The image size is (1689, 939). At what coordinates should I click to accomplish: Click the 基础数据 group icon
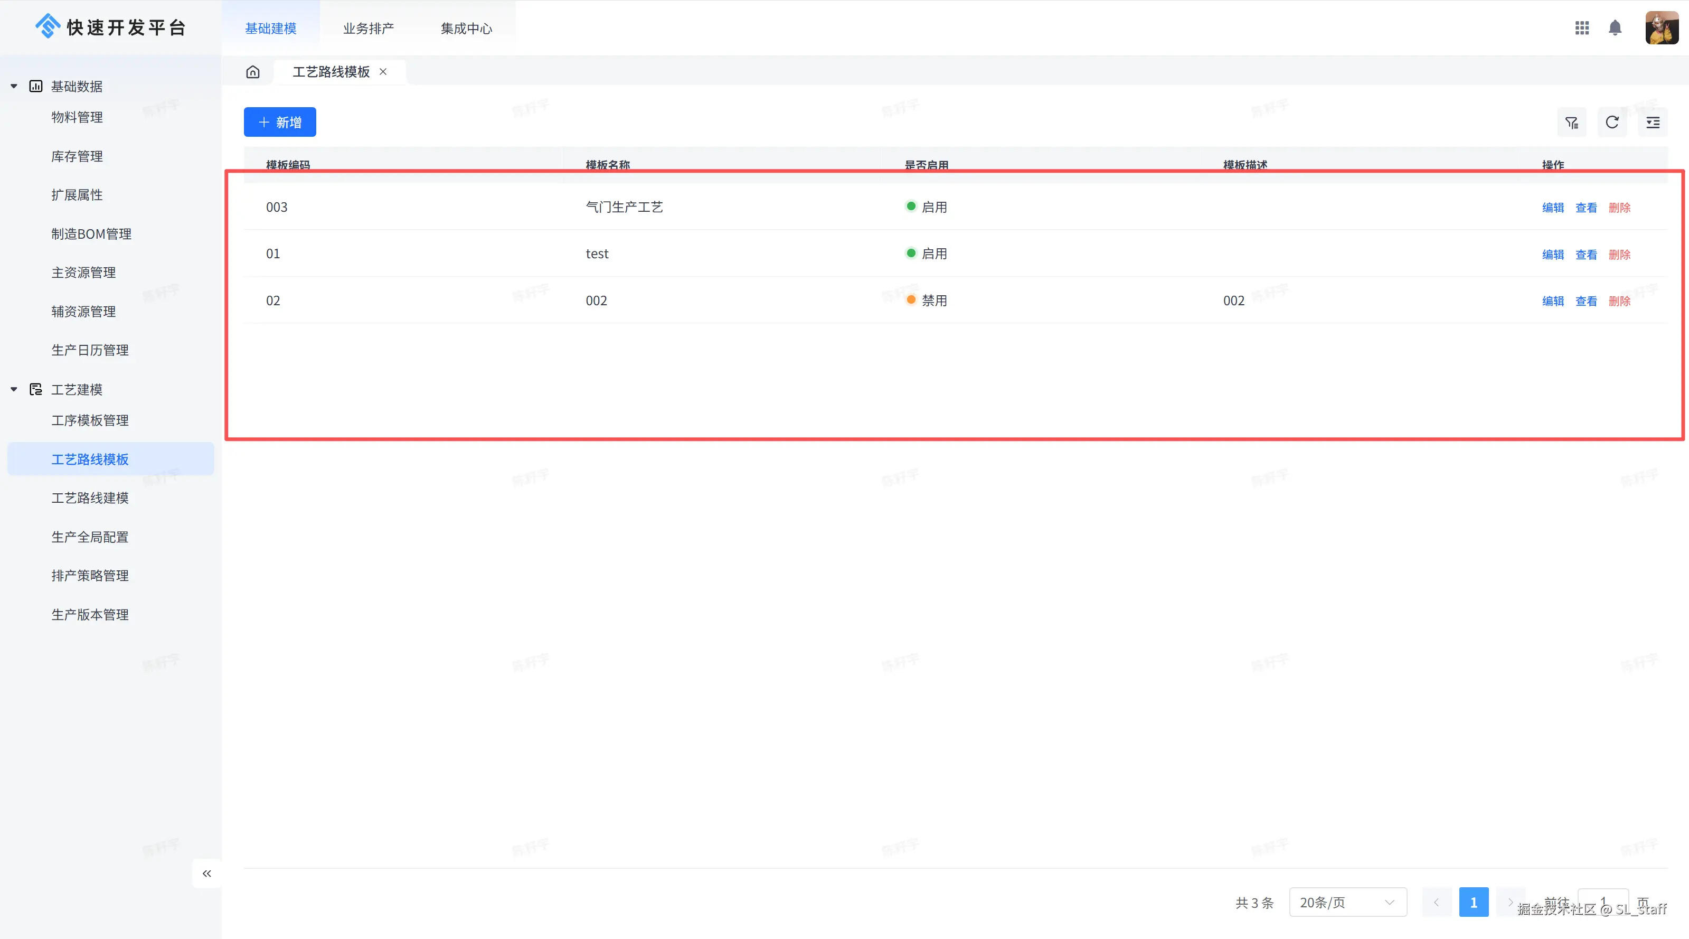(x=36, y=86)
